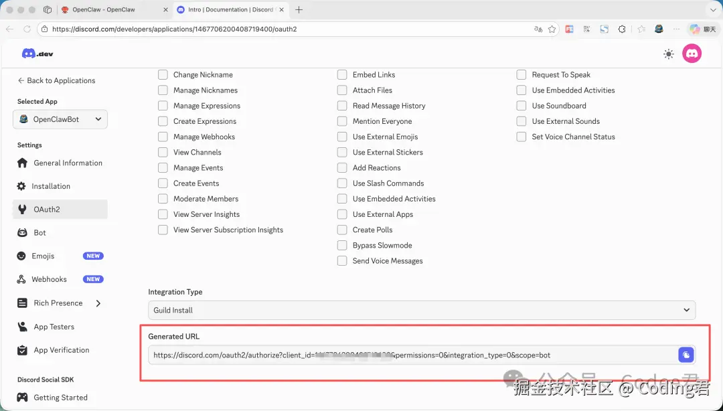Open browser extensions puzzle icon

point(622,29)
